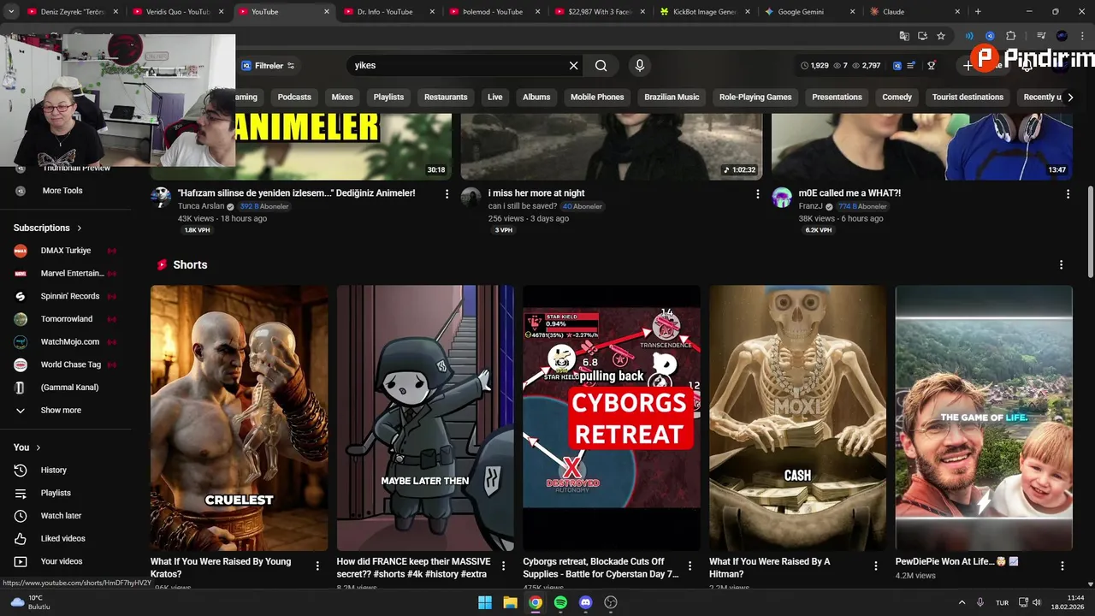1095x616 pixels.
Task: Select the Comedy filter chip
Action: (897, 97)
